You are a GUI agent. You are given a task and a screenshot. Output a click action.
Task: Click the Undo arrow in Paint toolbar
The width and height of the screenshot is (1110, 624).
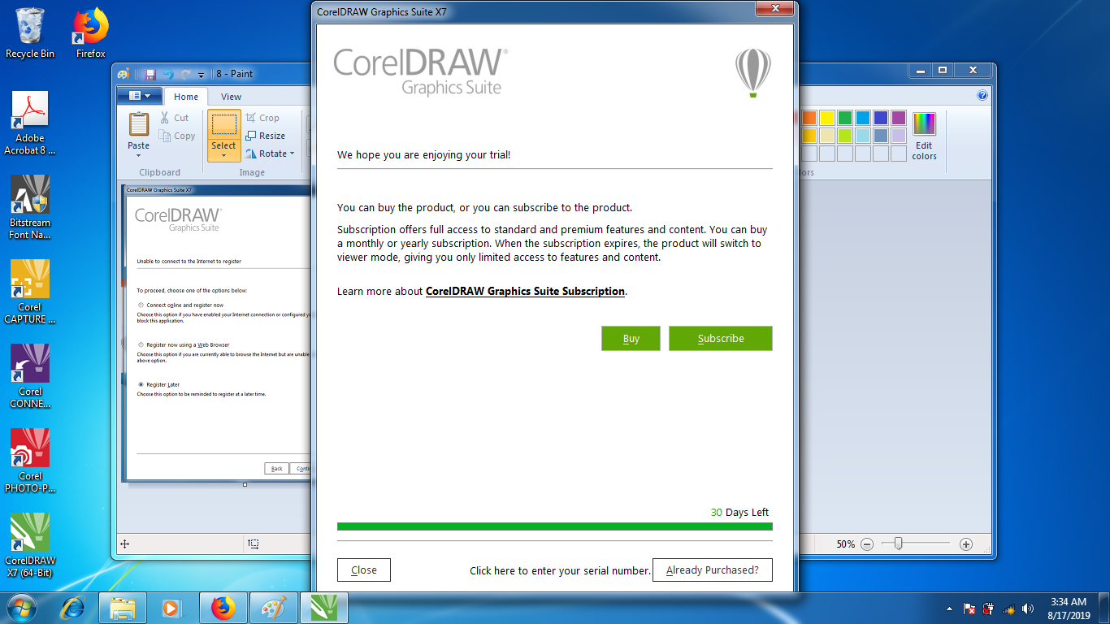click(x=167, y=74)
